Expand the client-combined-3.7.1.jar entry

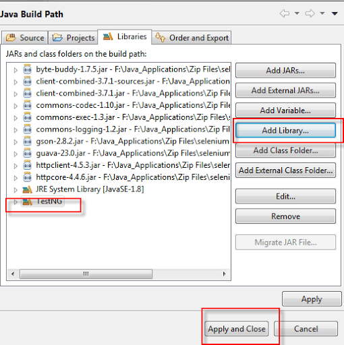click(x=16, y=94)
